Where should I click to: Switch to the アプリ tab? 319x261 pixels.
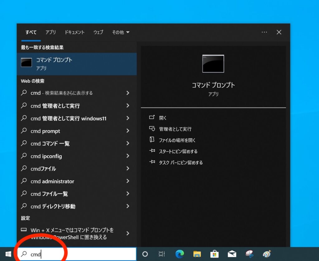click(50, 32)
